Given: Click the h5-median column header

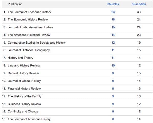Looking at the screenshot, I should [x=139, y=4].
